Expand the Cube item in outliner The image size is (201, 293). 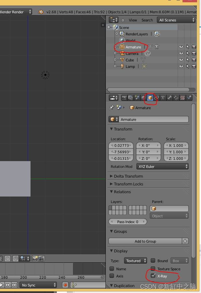coord(115,60)
